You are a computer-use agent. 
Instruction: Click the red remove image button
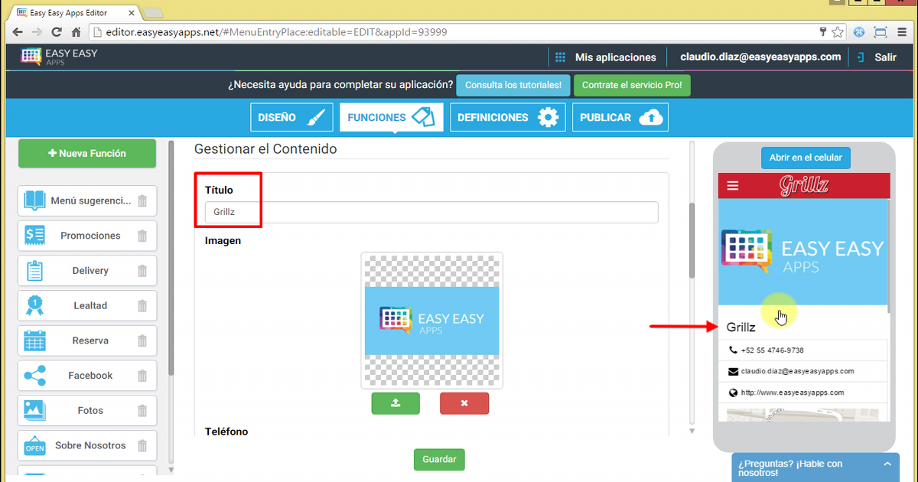(x=464, y=403)
